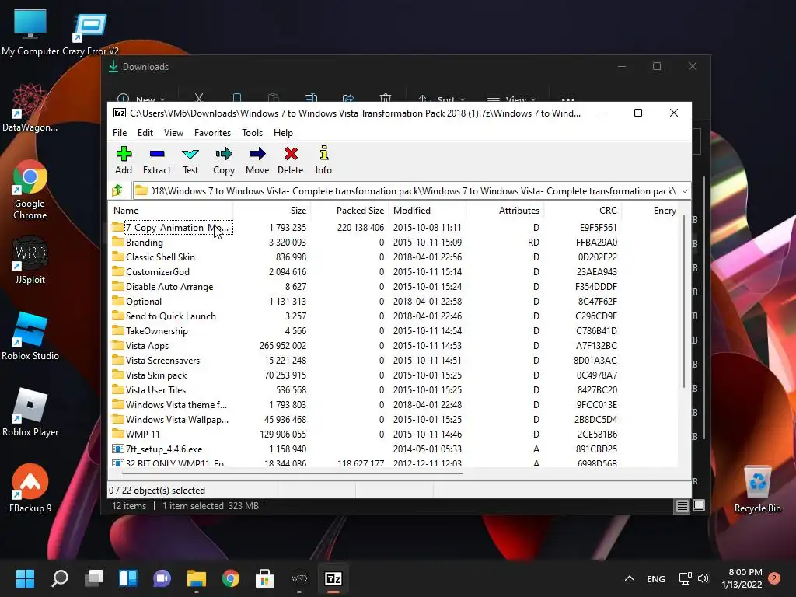Extract files with the Extract icon

pos(157,160)
